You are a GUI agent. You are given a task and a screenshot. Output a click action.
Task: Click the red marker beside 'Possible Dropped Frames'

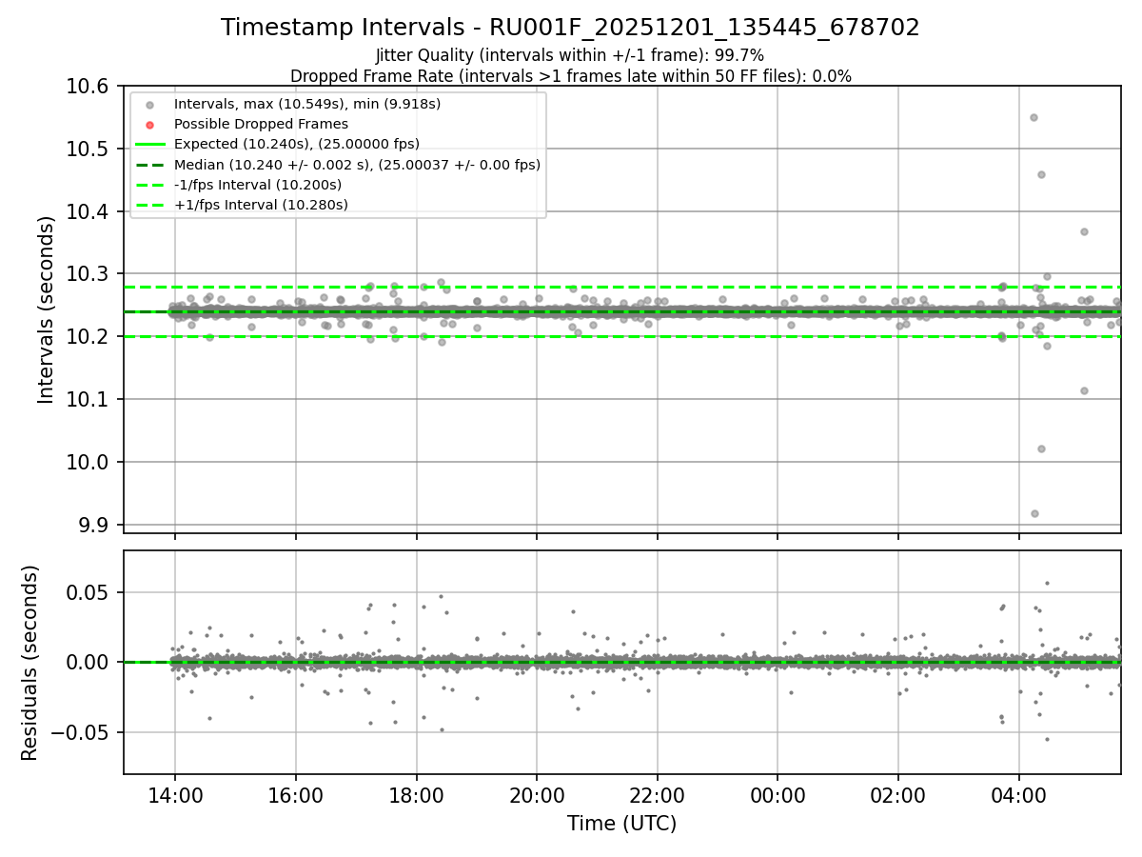[151, 124]
